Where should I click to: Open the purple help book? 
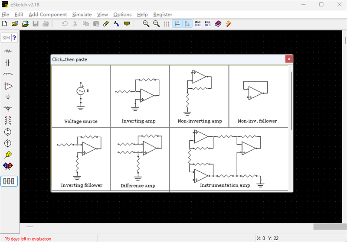pyautogui.click(x=218, y=24)
